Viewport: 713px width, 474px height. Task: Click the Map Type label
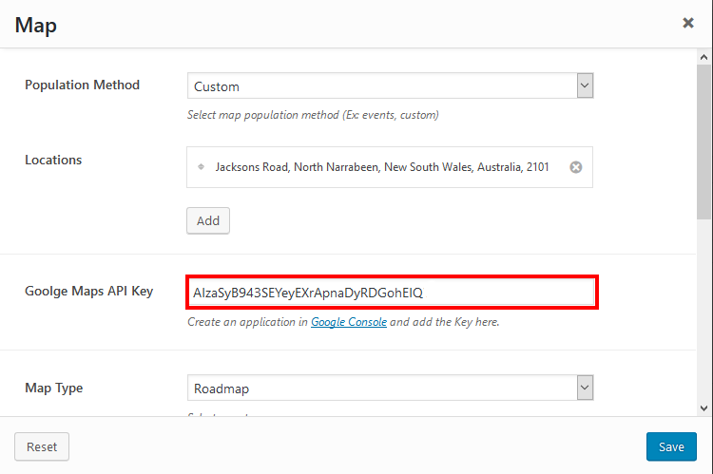[53, 388]
